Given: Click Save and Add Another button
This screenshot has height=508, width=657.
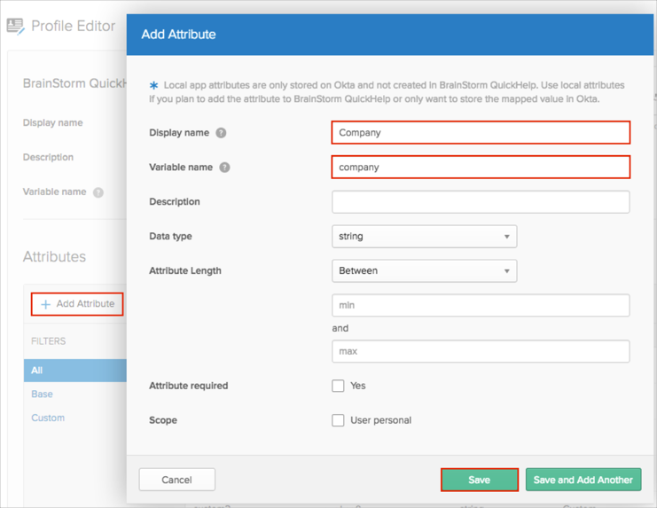Looking at the screenshot, I should [x=583, y=480].
